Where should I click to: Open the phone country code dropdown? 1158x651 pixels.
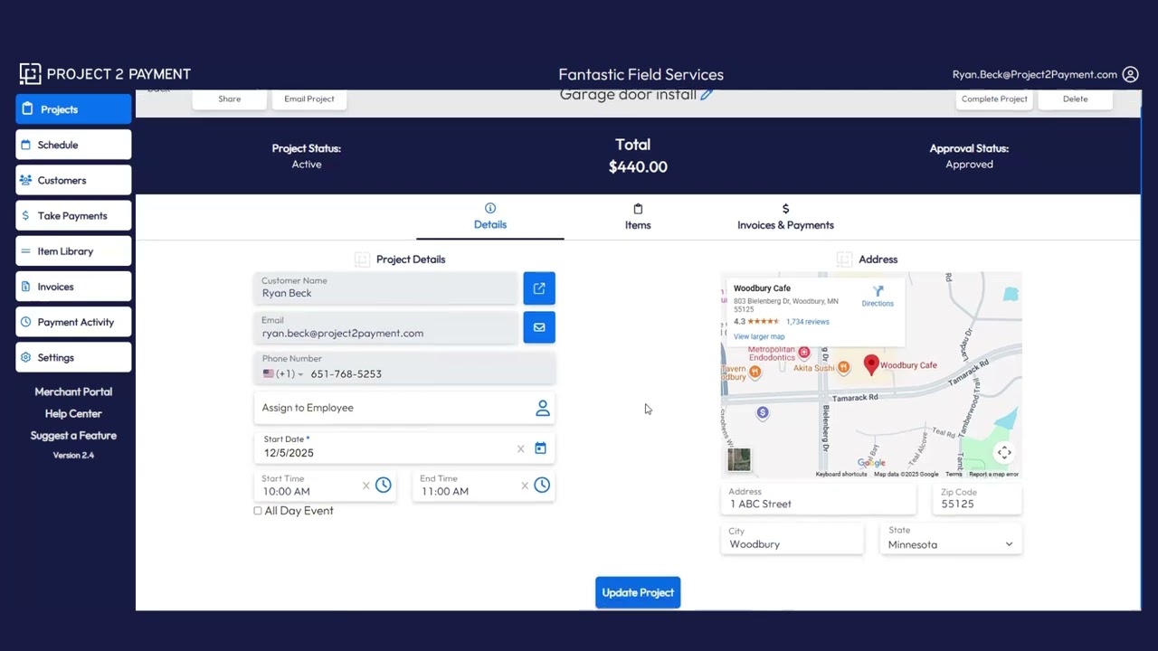tap(283, 373)
